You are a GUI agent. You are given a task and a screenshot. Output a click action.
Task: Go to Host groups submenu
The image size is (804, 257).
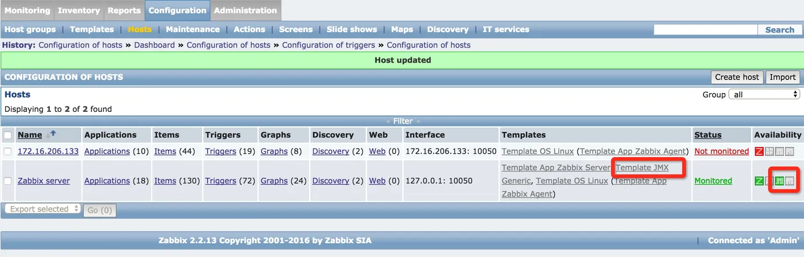pos(30,29)
